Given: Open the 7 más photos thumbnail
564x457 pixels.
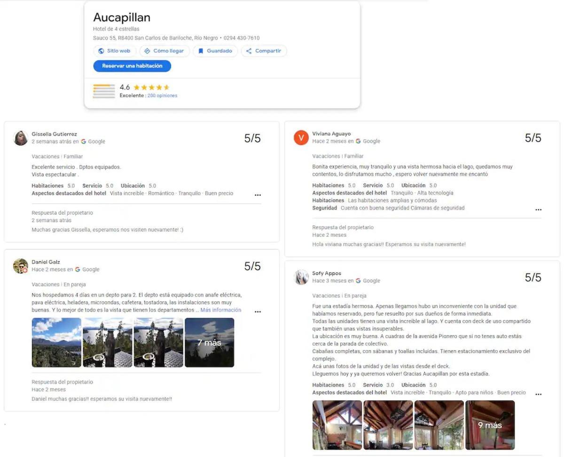Looking at the screenshot, I should pos(209,343).
